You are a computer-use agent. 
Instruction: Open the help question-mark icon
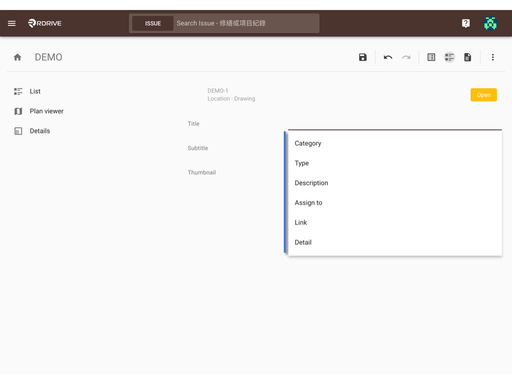(465, 23)
